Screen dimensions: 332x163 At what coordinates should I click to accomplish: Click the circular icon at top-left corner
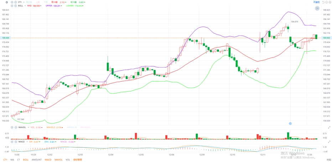tap(7, 2)
